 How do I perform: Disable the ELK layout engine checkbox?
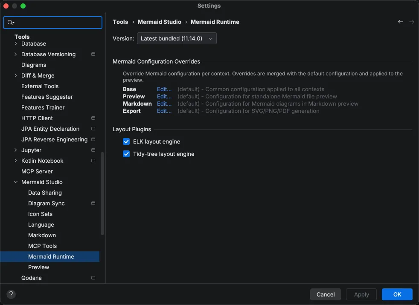click(126, 141)
